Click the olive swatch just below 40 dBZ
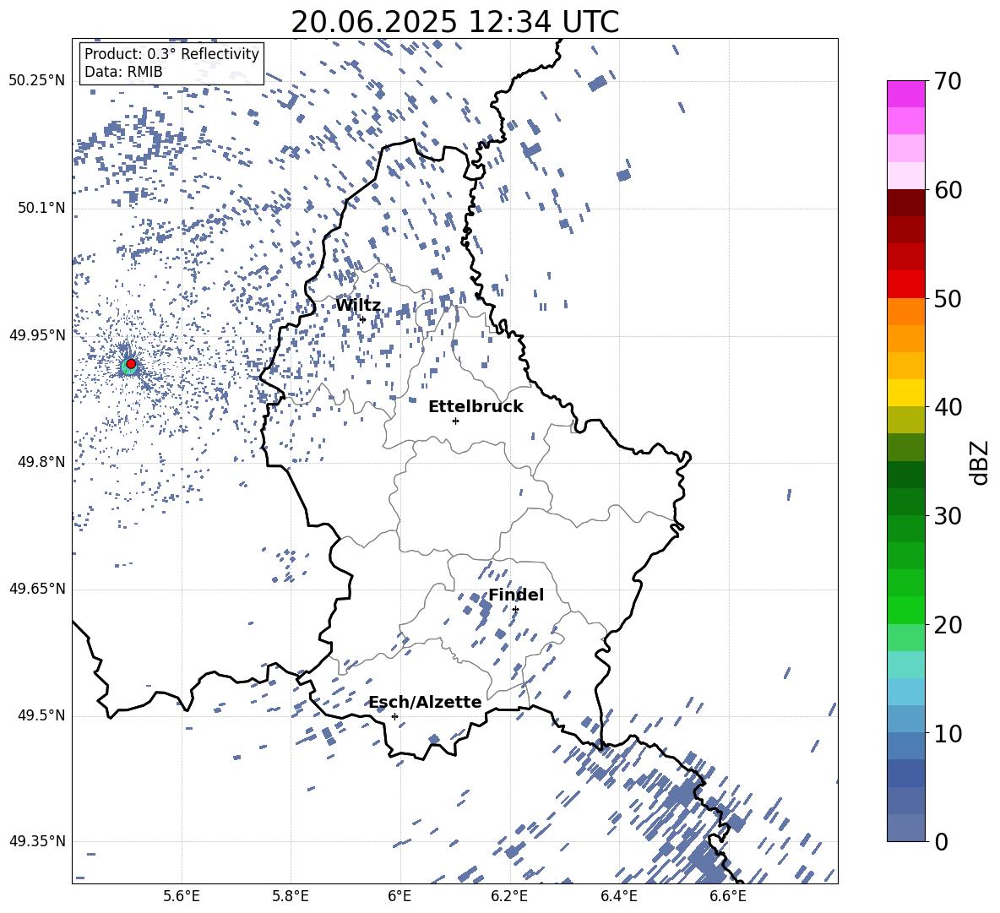The height and width of the screenshot is (913, 1000). tap(905, 420)
